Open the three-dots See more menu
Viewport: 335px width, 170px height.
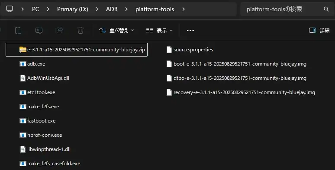click(x=190, y=31)
